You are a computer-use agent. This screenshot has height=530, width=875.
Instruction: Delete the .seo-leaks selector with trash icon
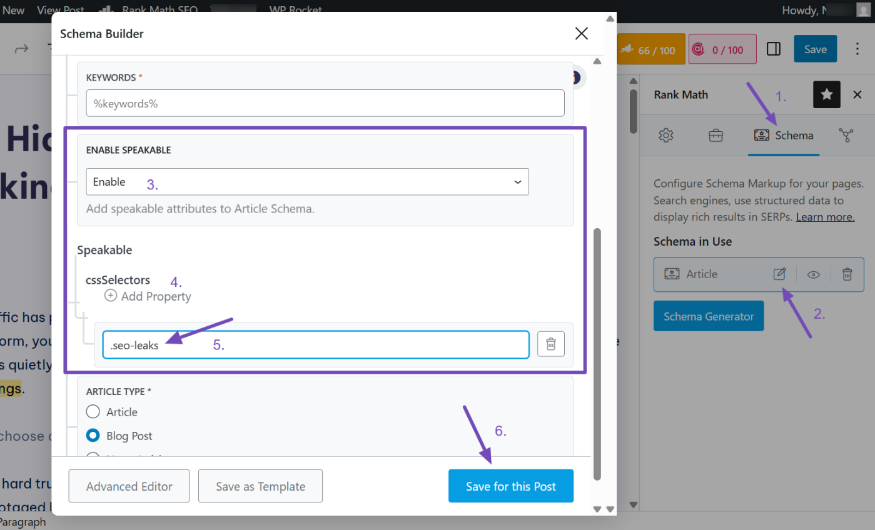pos(551,344)
